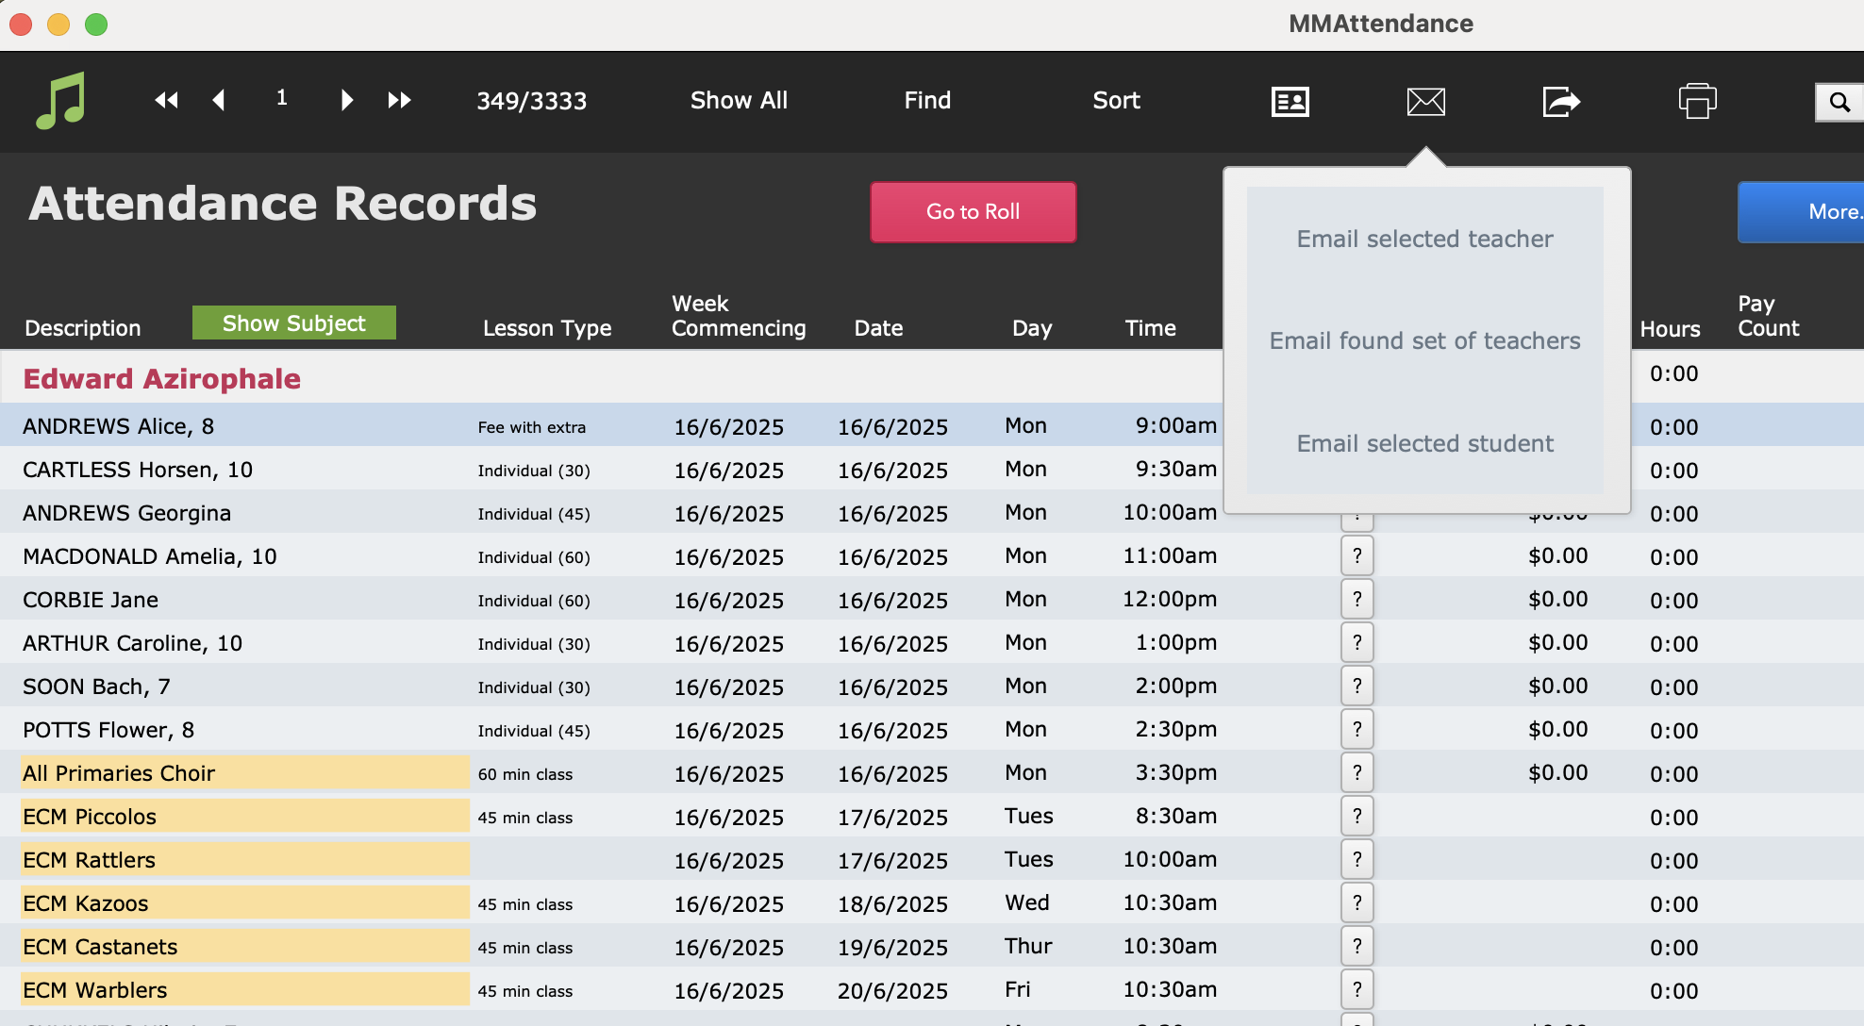Click ECM Piccolos class field

[245, 817]
